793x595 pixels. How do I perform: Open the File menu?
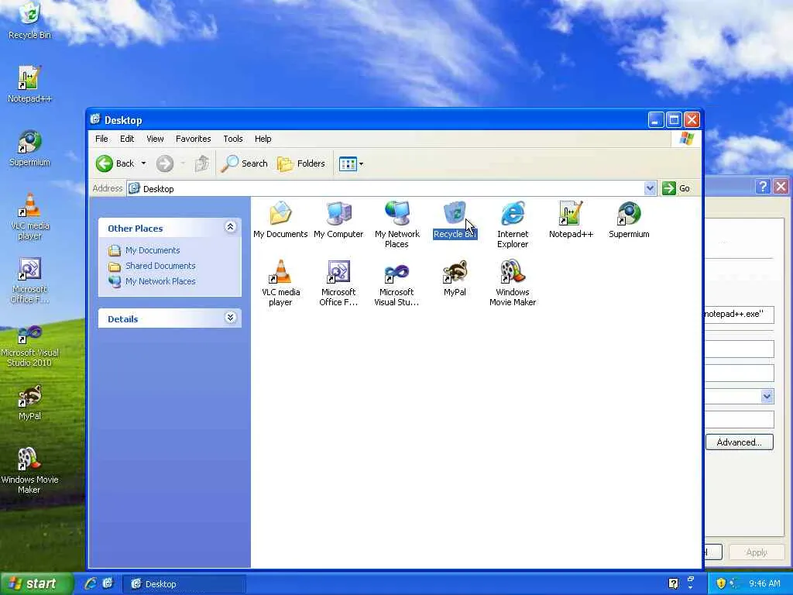(101, 139)
